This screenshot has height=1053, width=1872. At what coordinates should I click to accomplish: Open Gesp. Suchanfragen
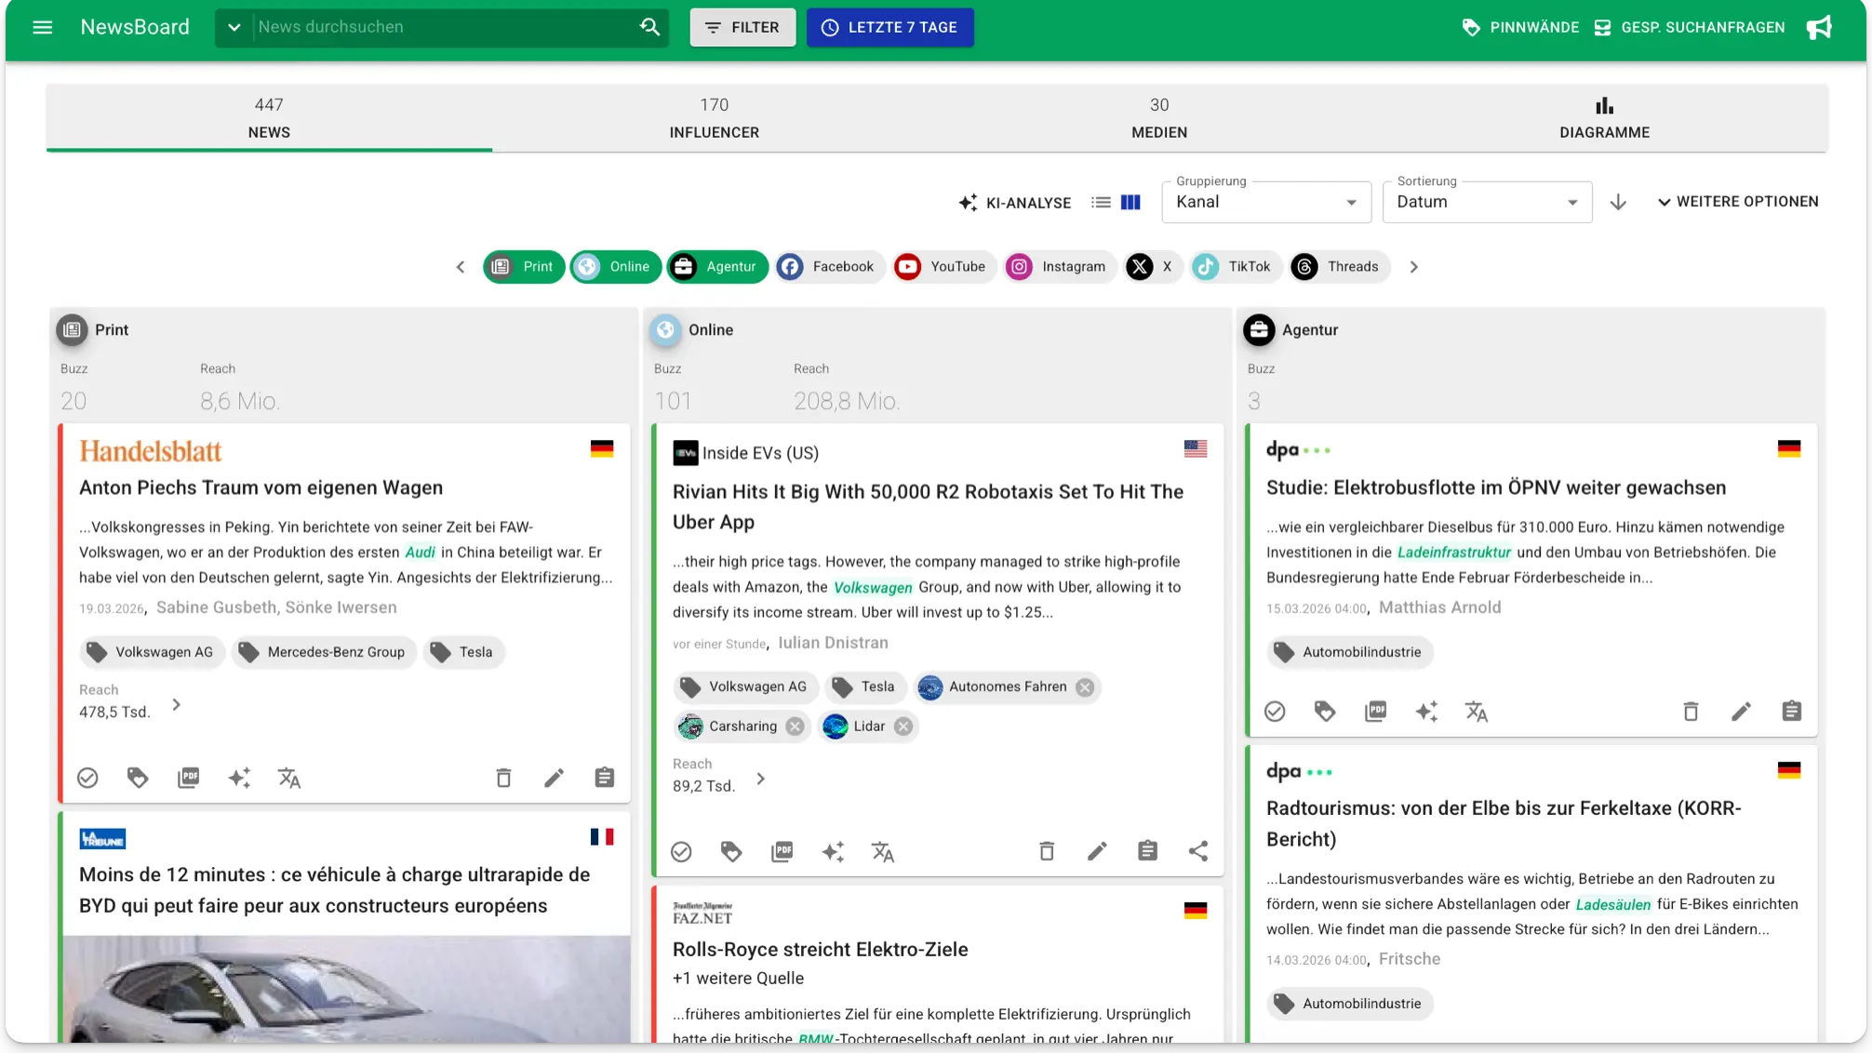coord(1689,27)
